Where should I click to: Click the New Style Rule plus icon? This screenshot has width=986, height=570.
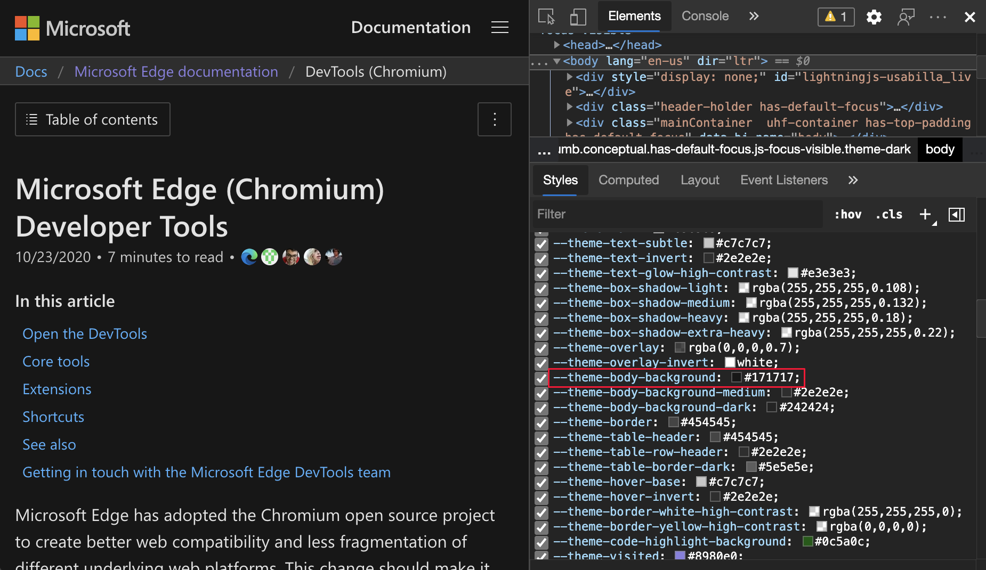tap(925, 214)
